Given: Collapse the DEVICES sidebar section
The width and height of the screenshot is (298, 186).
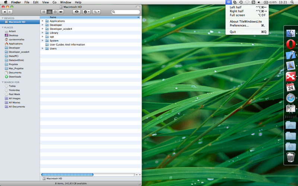Looking at the screenshot, I should pyautogui.click(x=3, y=18).
